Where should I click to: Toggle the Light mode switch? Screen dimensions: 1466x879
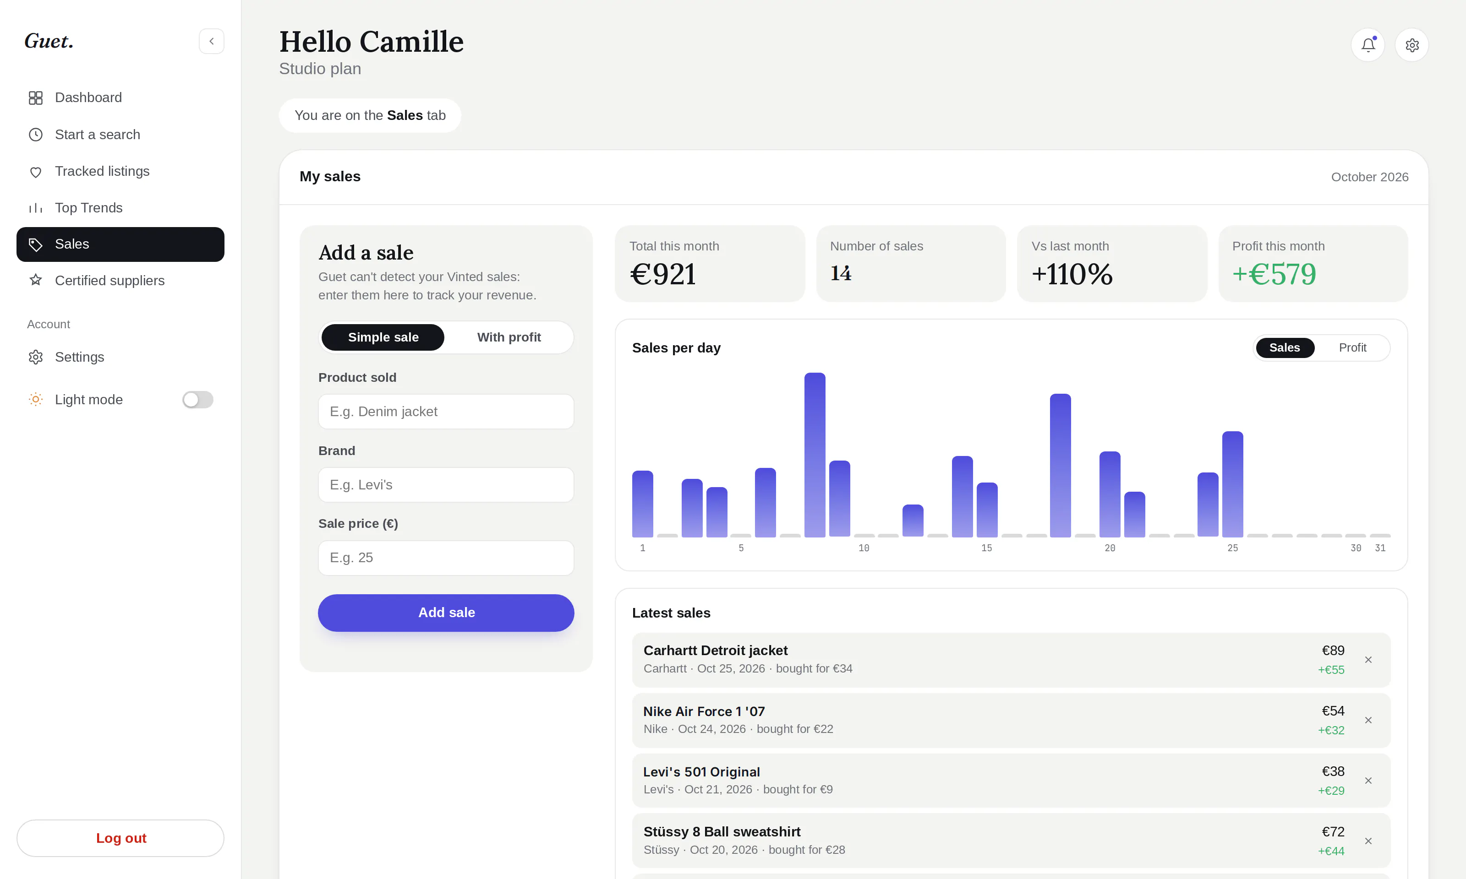pyautogui.click(x=198, y=400)
